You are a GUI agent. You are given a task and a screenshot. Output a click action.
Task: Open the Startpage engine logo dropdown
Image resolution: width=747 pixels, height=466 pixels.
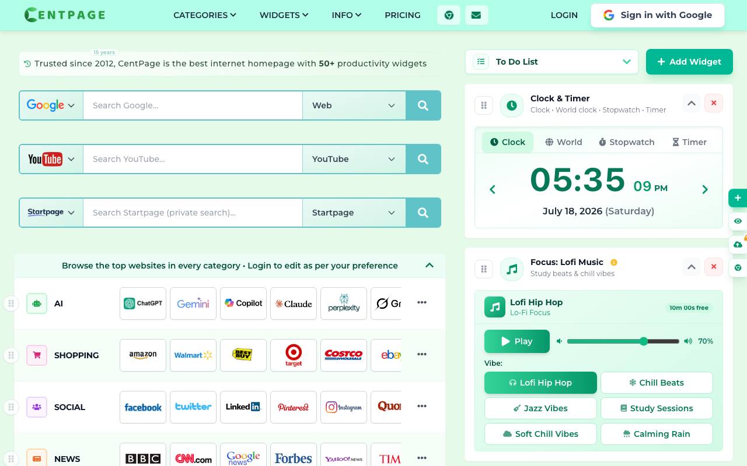click(51, 213)
